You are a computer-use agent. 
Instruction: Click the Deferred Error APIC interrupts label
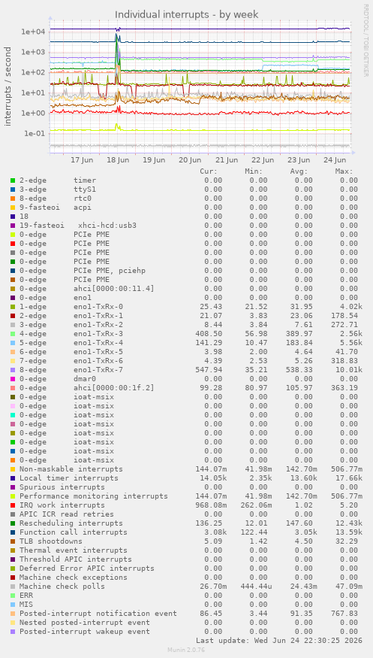tap(87, 569)
